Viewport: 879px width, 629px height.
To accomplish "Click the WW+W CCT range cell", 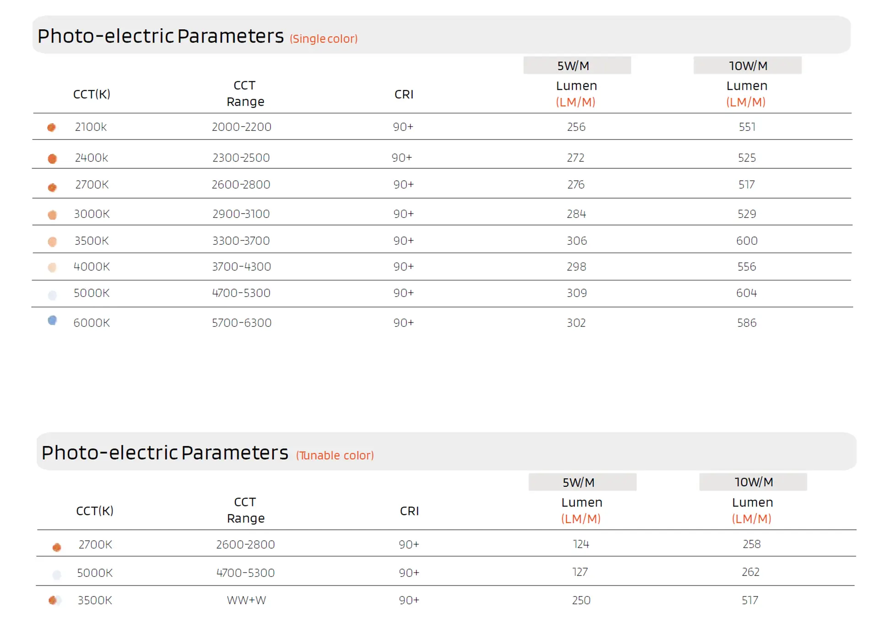I will click(x=246, y=600).
